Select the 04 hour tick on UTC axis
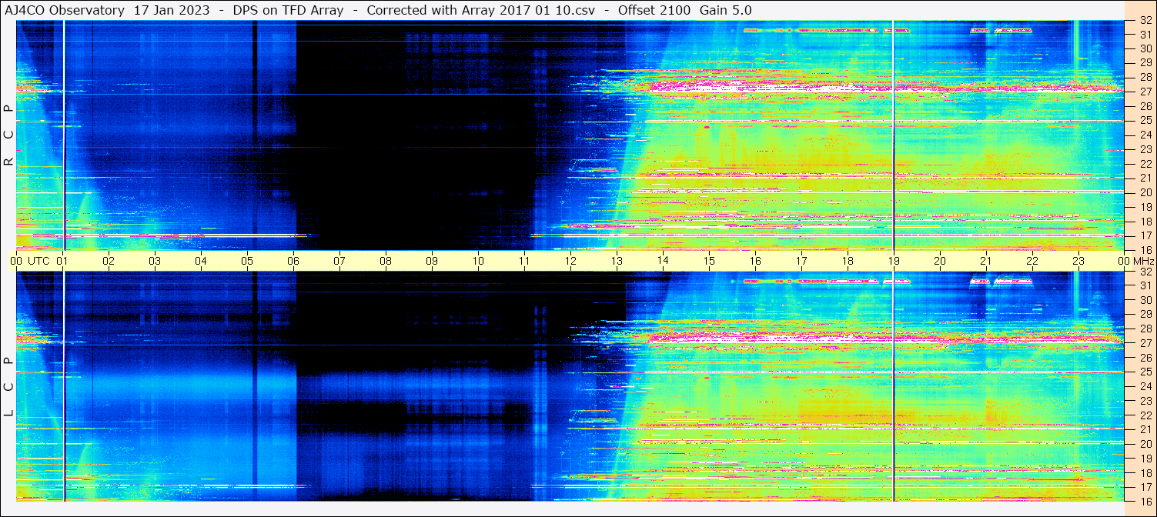 pyautogui.click(x=201, y=261)
